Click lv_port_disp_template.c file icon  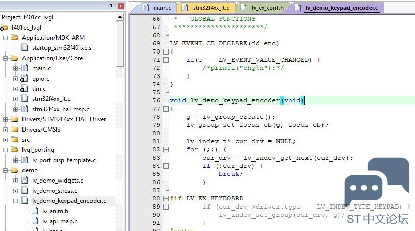coord(25,160)
